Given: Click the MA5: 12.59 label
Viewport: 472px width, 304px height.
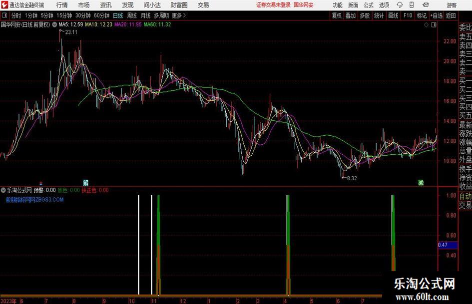Looking at the screenshot, I should [x=70, y=24].
